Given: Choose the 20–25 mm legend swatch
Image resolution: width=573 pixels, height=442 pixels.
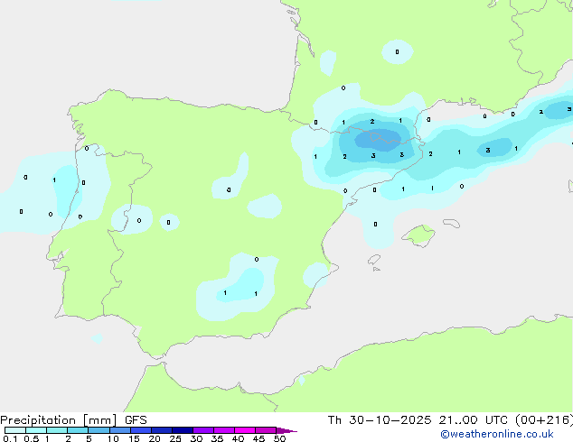Looking at the screenshot, I should coord(161,430).
